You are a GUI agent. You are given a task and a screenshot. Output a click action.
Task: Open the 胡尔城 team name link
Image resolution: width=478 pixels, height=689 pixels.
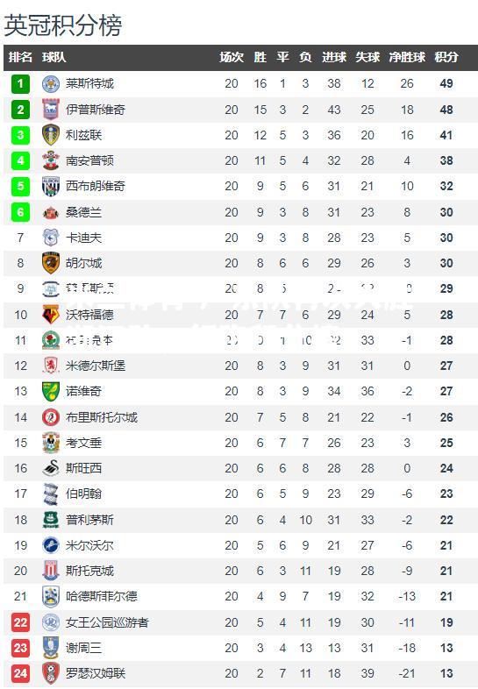click(83, 263)
